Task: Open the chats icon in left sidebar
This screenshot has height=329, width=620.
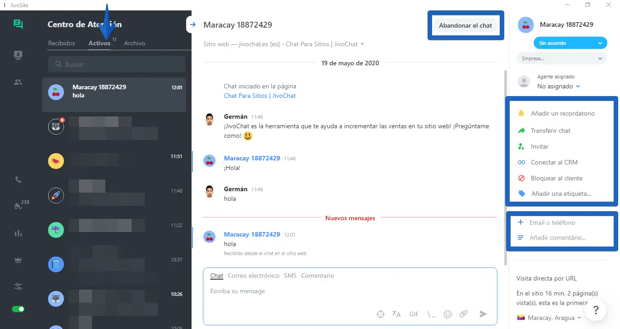Action: (18, 24)
